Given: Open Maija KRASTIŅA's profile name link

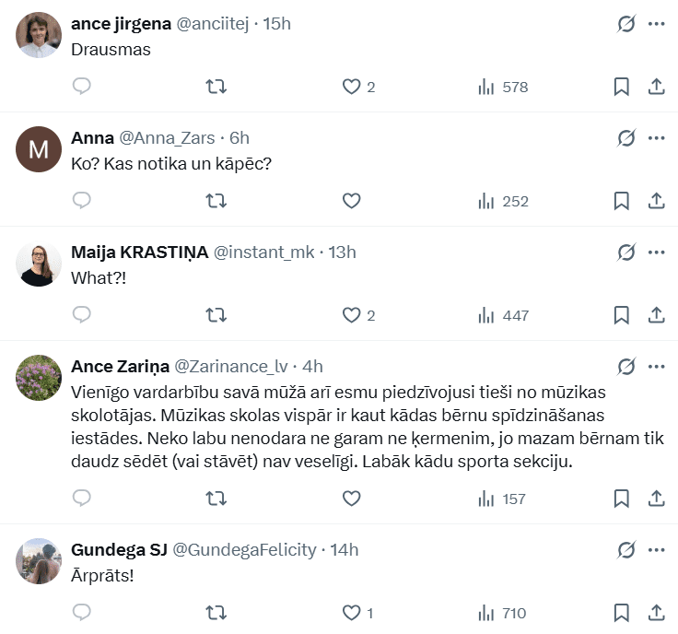Looking at the screenshot, I should [x=139, y=252].
